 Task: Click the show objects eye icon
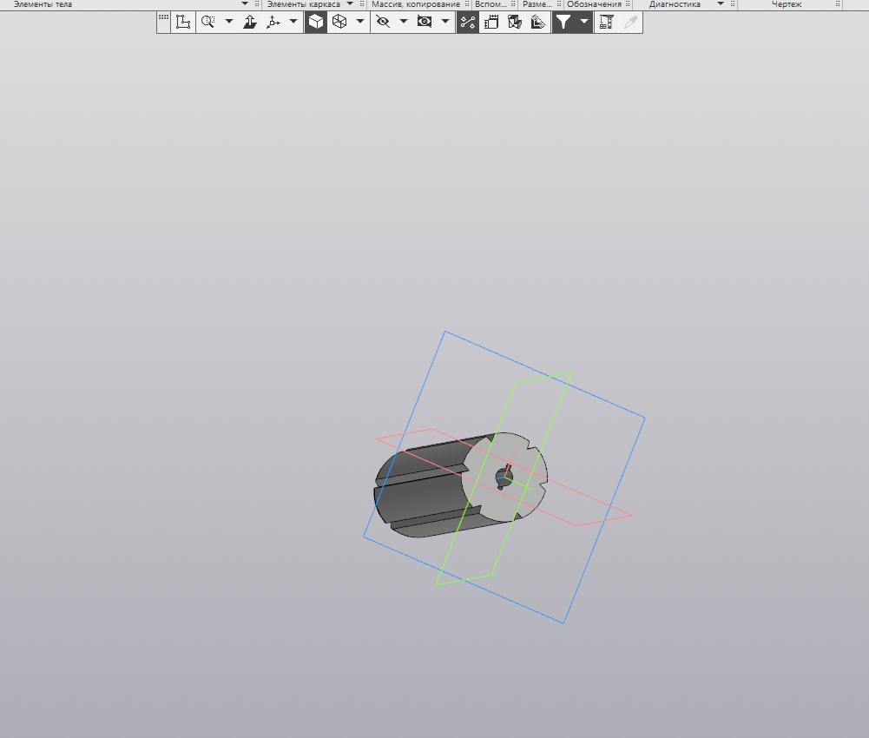point(425,23)
